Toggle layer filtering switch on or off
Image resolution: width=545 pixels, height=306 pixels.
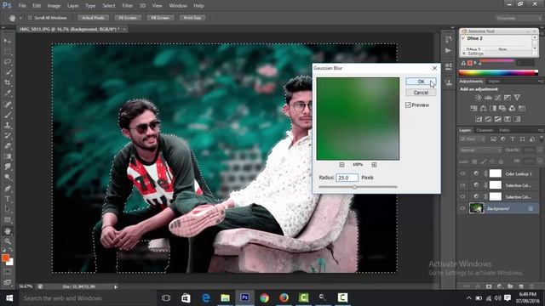coord(541,139)
